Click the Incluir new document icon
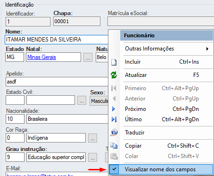 114,62
